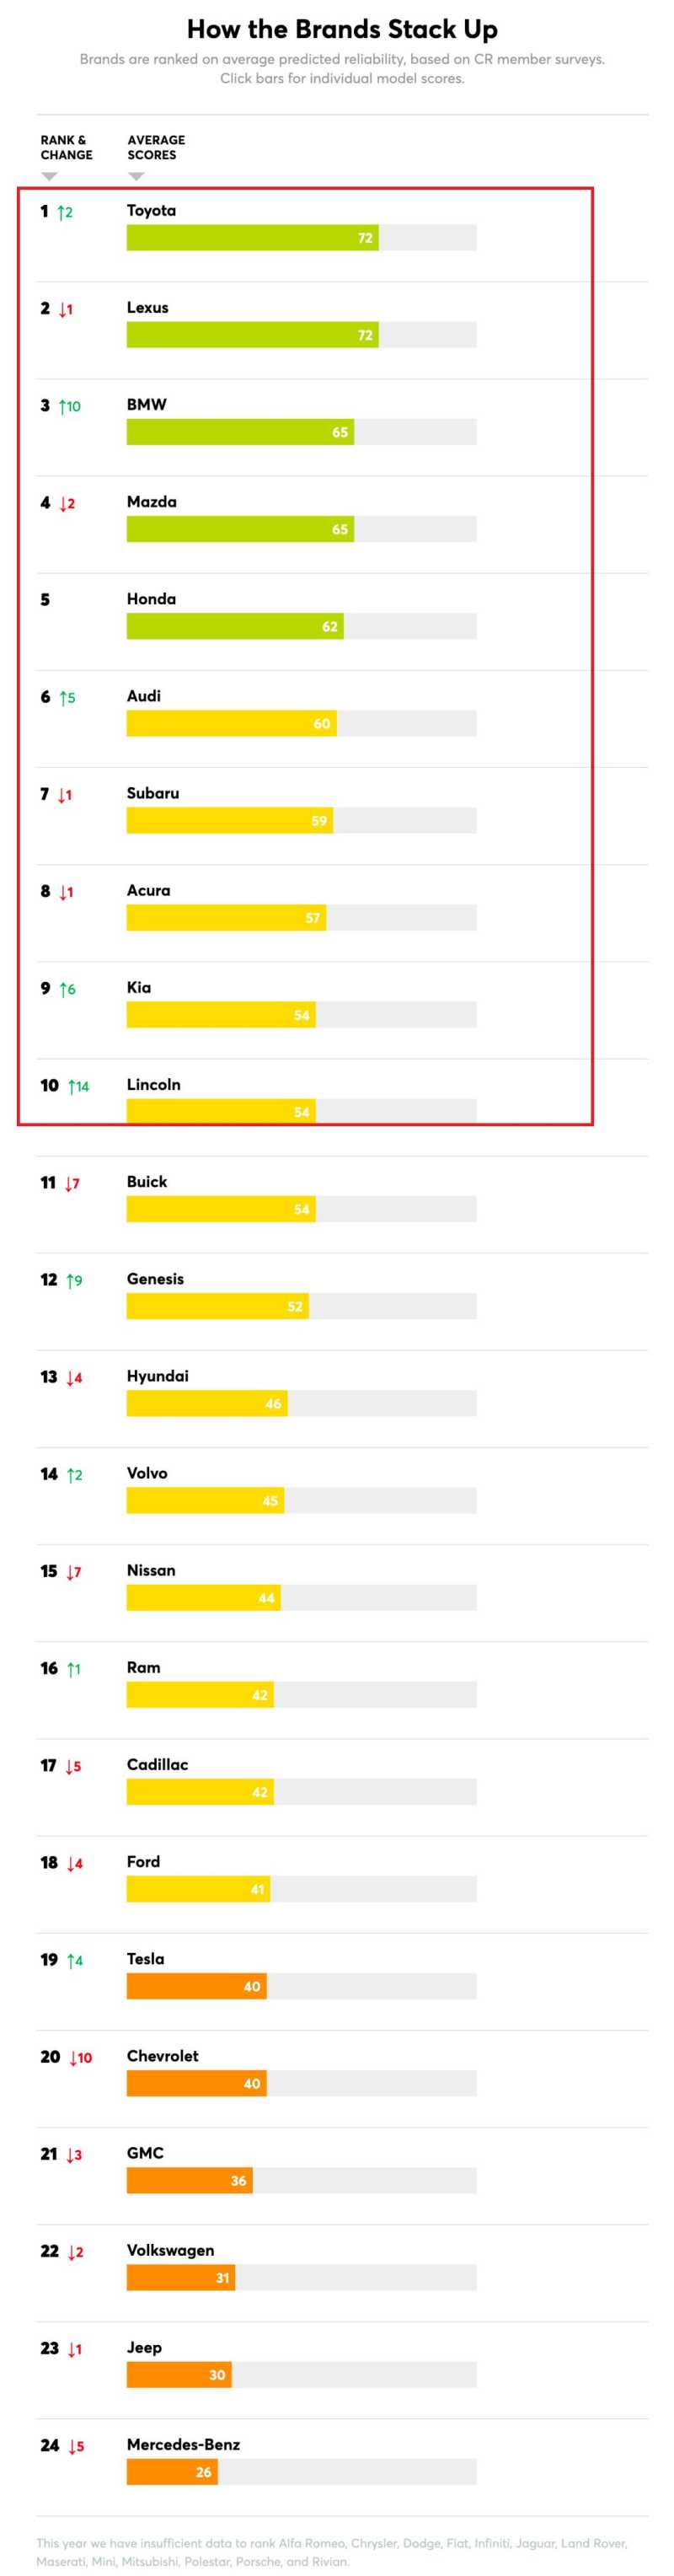This screenshot has width=674, height=2576.
Task: Click the down arrow beside Mazda rank
Action: (62, 503)
